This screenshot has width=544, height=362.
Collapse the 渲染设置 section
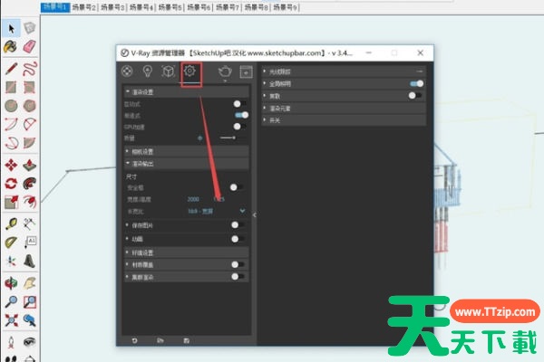click(187, 91)
